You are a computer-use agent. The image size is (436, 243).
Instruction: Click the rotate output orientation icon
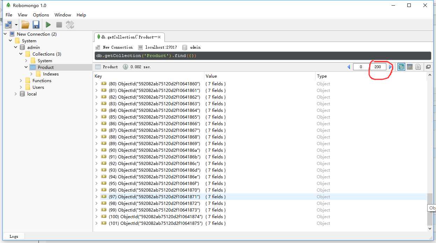point(70,24)
